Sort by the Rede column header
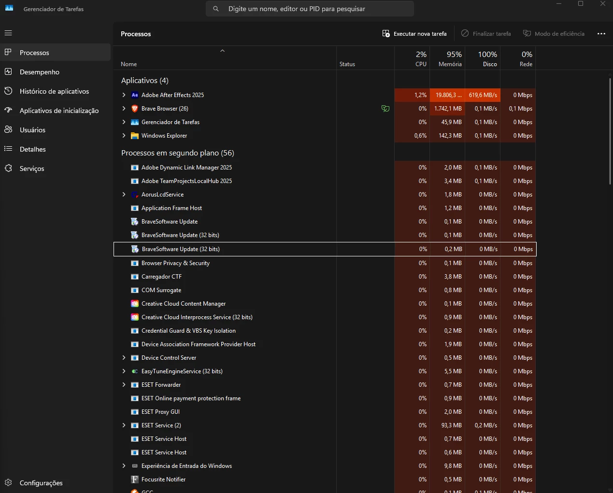613x493 pixels. 518,58
